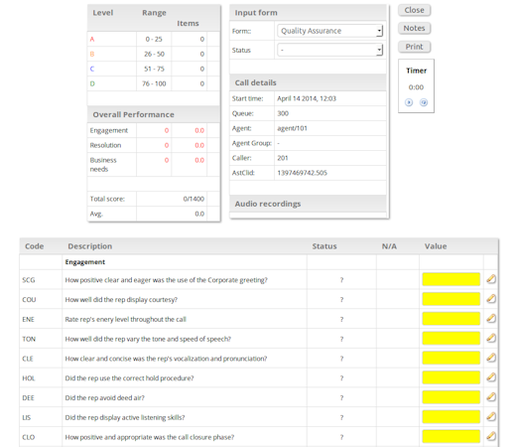
Task: Click the Close button
Action: point(414,10)
